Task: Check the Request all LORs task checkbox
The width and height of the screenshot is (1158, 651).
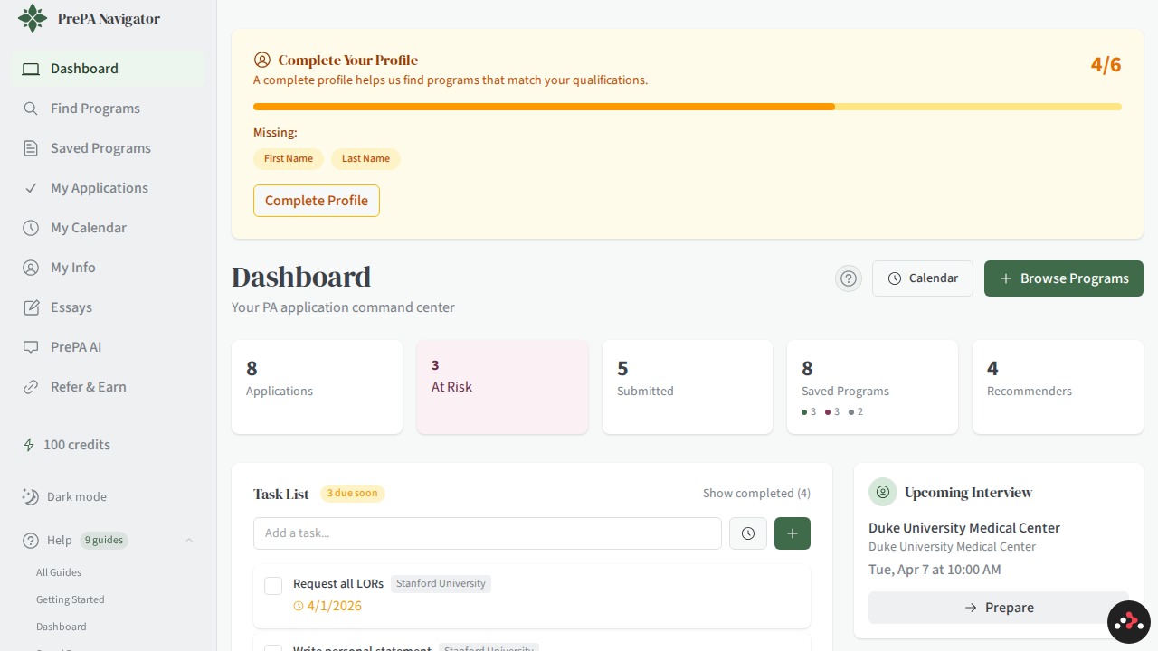Action: pos(273,586)
